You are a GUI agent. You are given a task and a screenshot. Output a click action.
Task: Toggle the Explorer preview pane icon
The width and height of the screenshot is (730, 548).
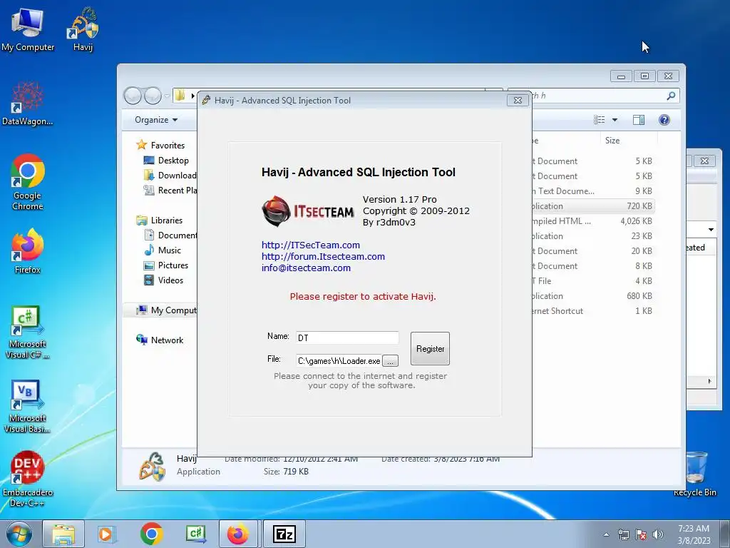639,120
